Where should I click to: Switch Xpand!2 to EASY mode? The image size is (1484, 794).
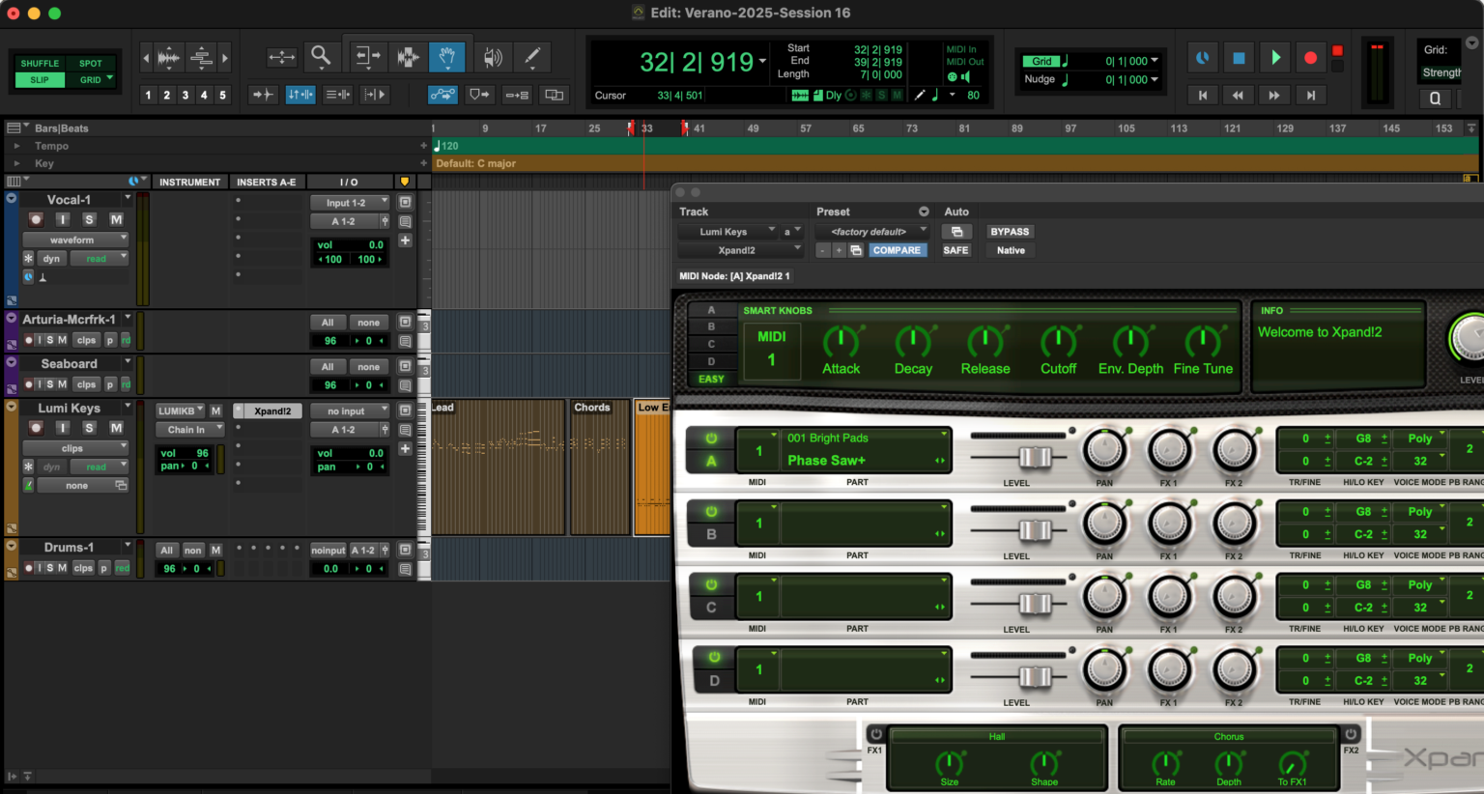712,379
